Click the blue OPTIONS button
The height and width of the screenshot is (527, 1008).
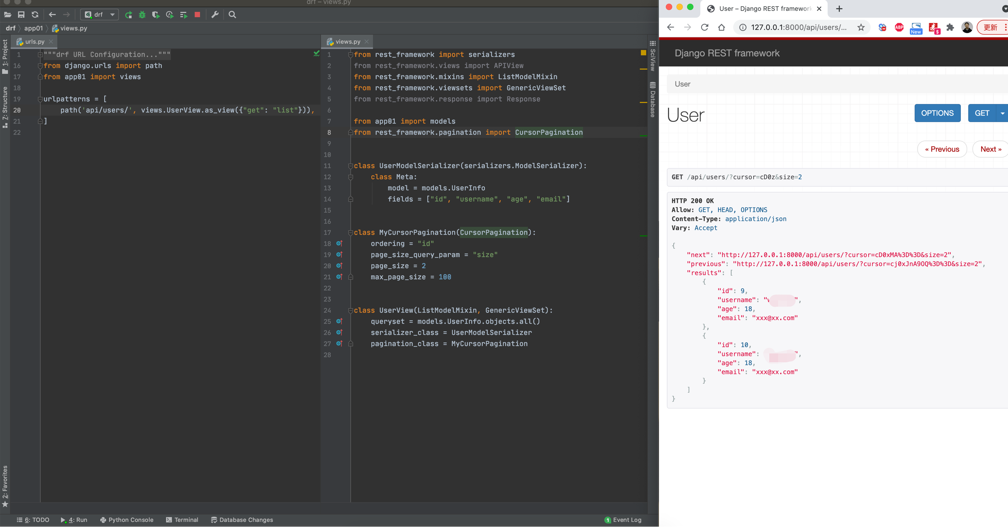937,113
